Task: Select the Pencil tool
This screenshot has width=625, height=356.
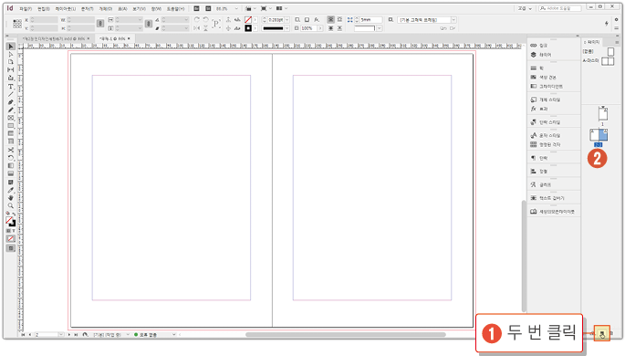Action: tap(11, 110)
